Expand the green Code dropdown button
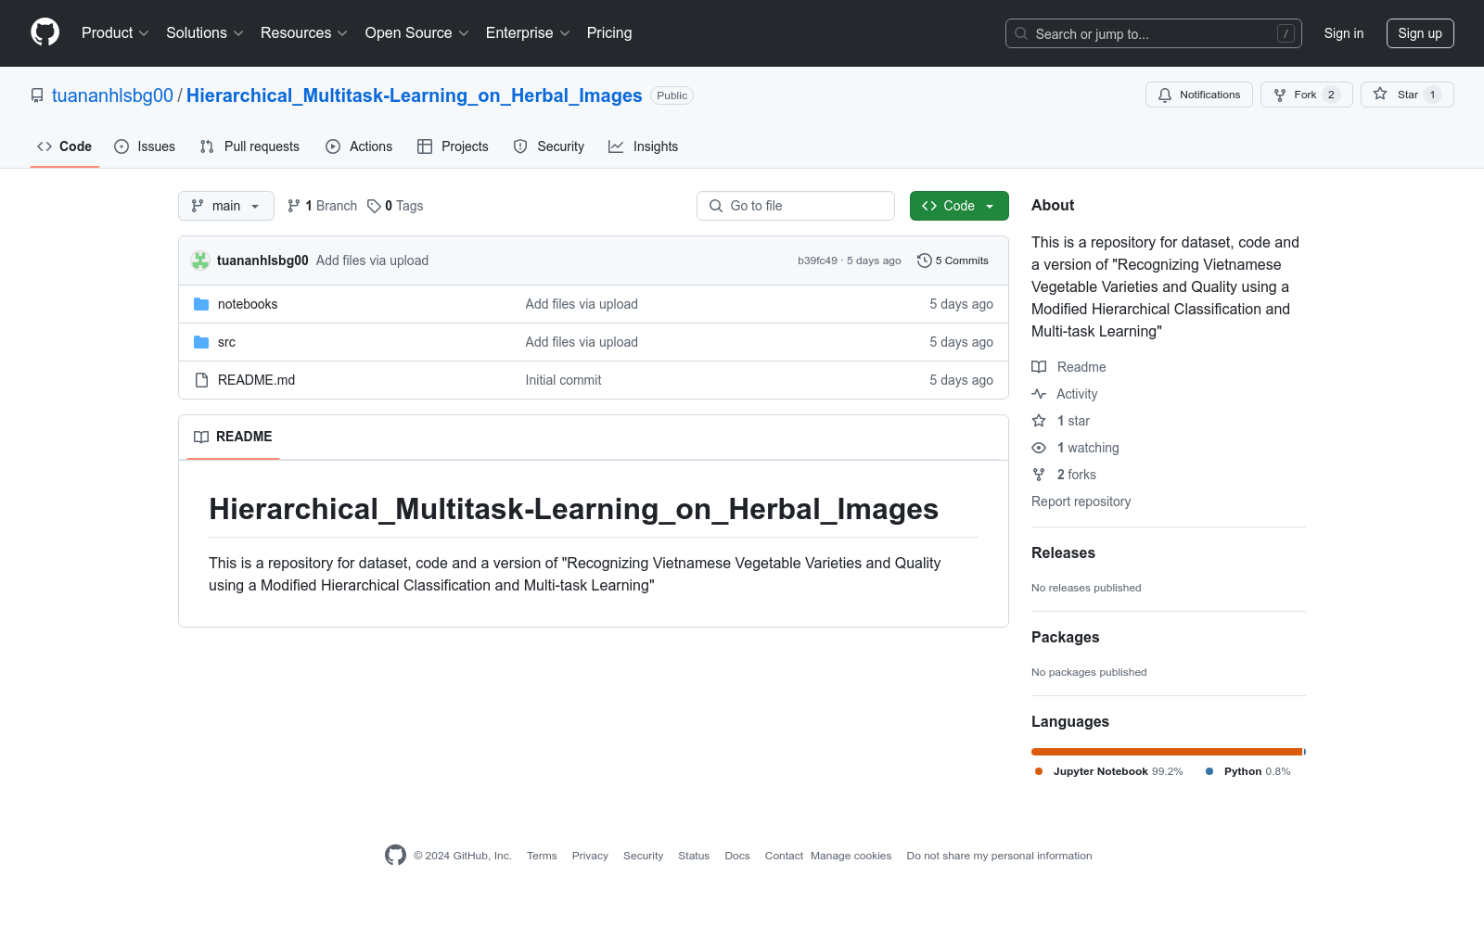 (959, 206)
